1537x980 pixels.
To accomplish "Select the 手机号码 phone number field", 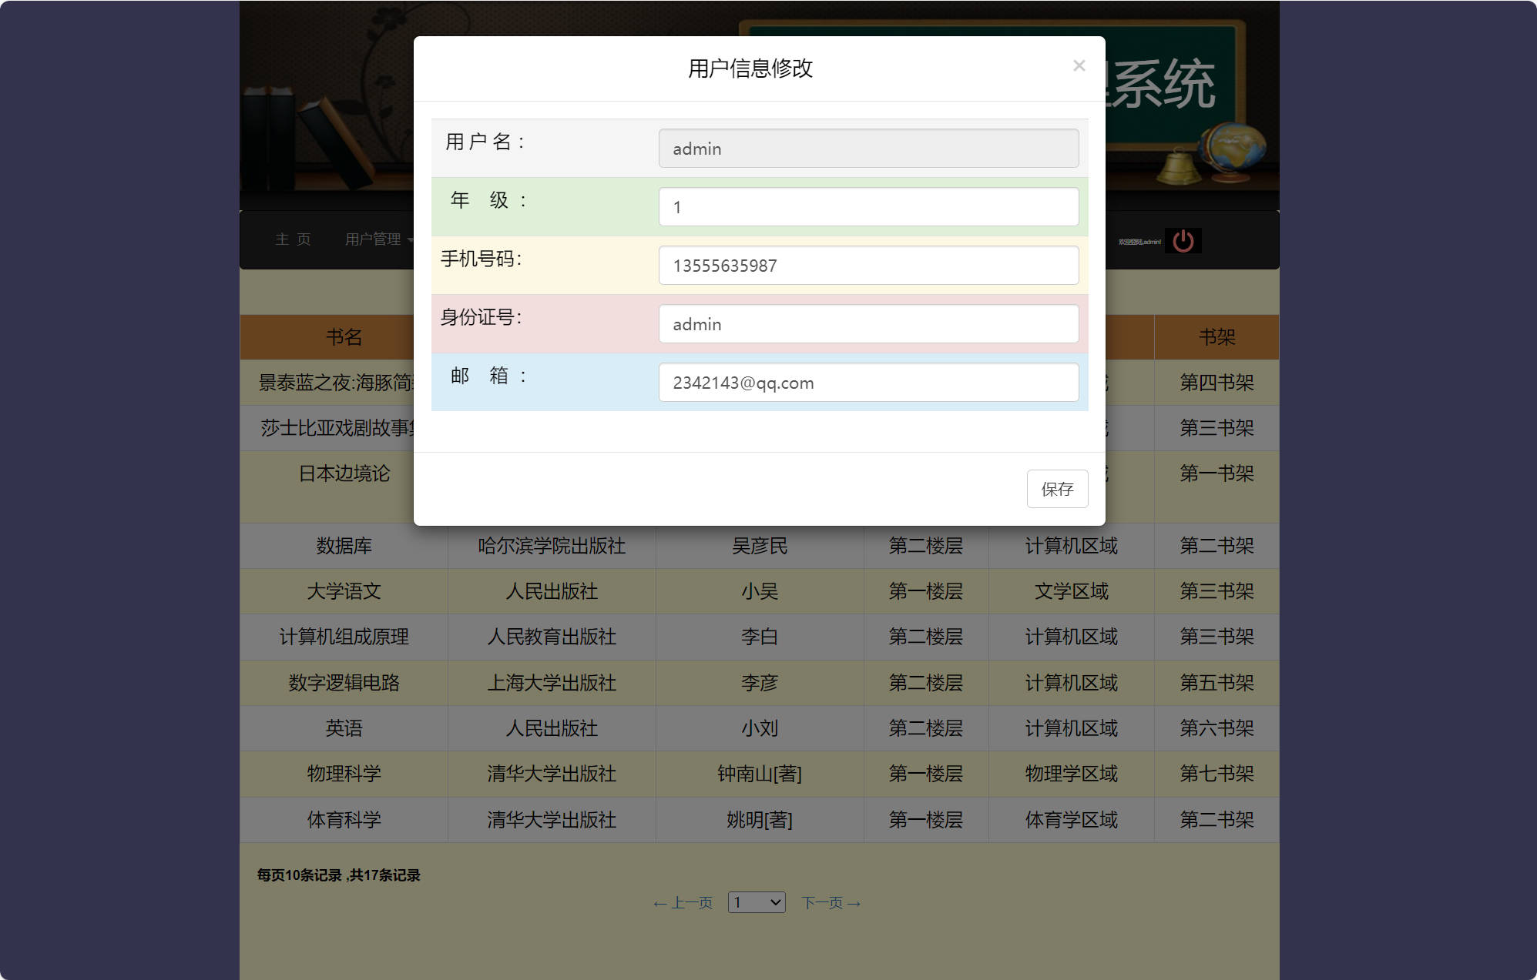I will (x=868, y=265).
